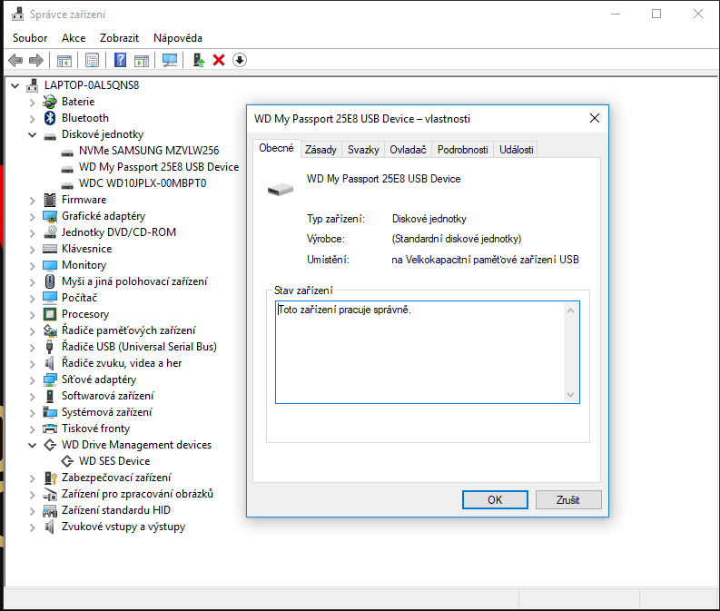Click the Forward arrow toolbar icon

coord(35,60)
